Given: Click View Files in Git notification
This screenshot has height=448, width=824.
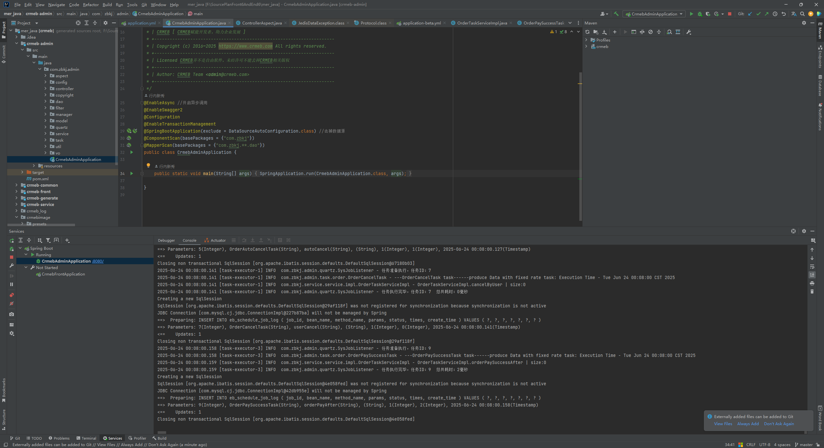Looking at the screenshot, I should click(x=723, y=424).
